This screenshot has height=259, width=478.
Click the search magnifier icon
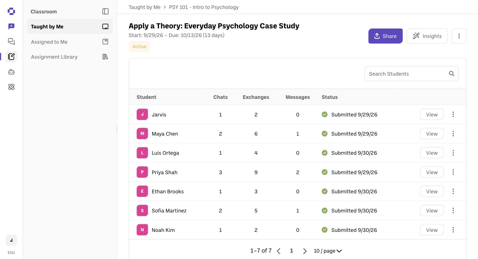point(452,74)
